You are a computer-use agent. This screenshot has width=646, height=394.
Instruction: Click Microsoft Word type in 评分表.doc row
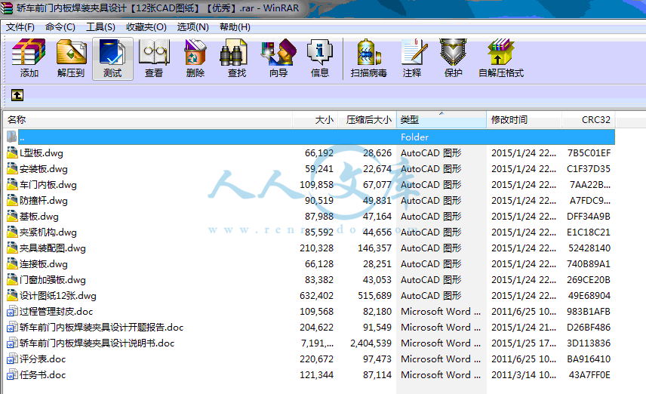click(441, 359)
